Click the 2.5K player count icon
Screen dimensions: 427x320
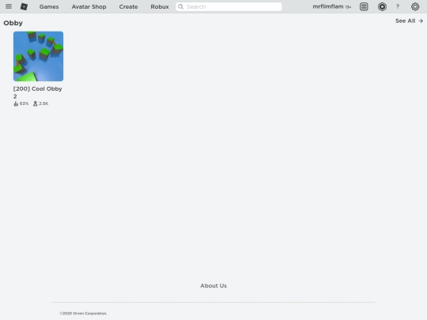(35, 104)
